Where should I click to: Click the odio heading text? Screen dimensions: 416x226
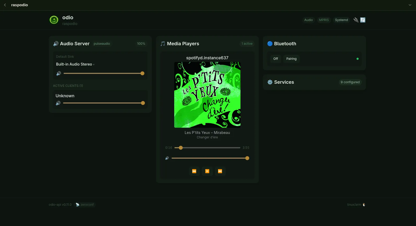pos(68,17)
